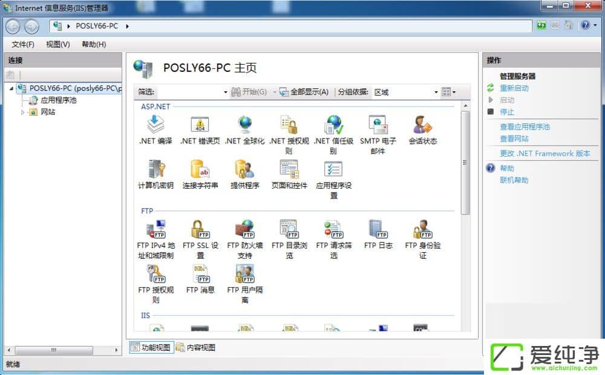Image resolution: width=605 pixels, height=375 pixels.
Task: Click the green refresh page toolbar icon
Action: click(x=541, y=25)
